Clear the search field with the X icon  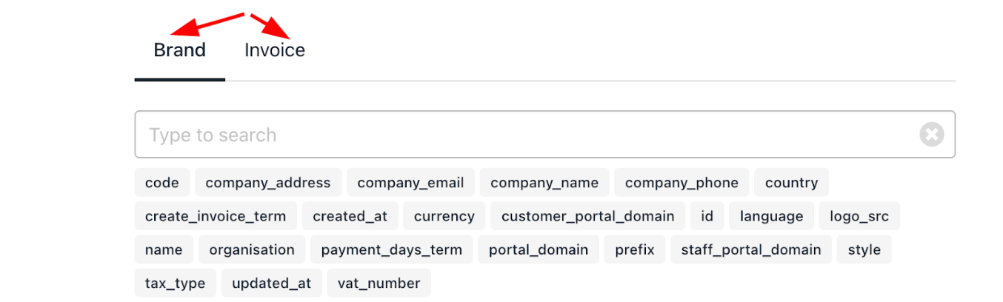[932, 135]
